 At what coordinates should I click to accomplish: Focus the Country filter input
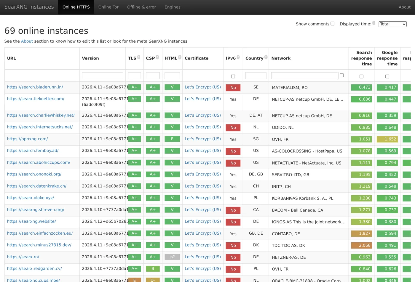pos(256,76)
